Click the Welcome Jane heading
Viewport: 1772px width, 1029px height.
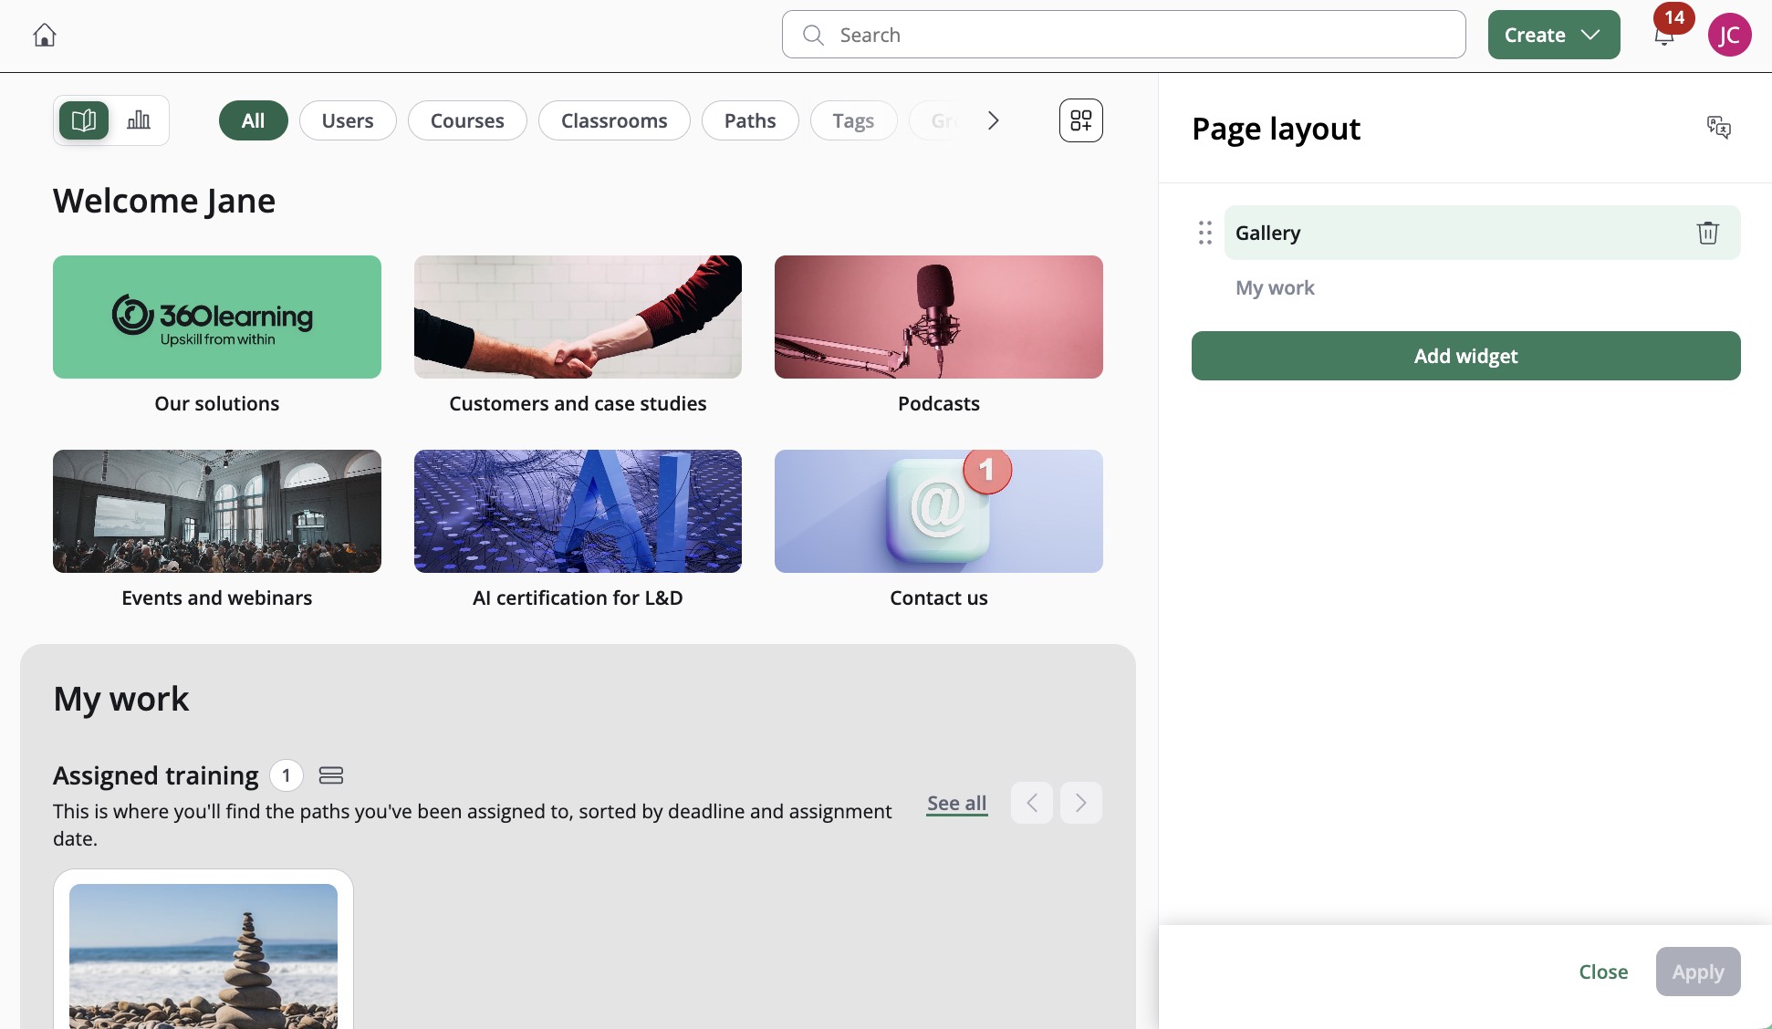pyautogui.click(x=164, y=201)
